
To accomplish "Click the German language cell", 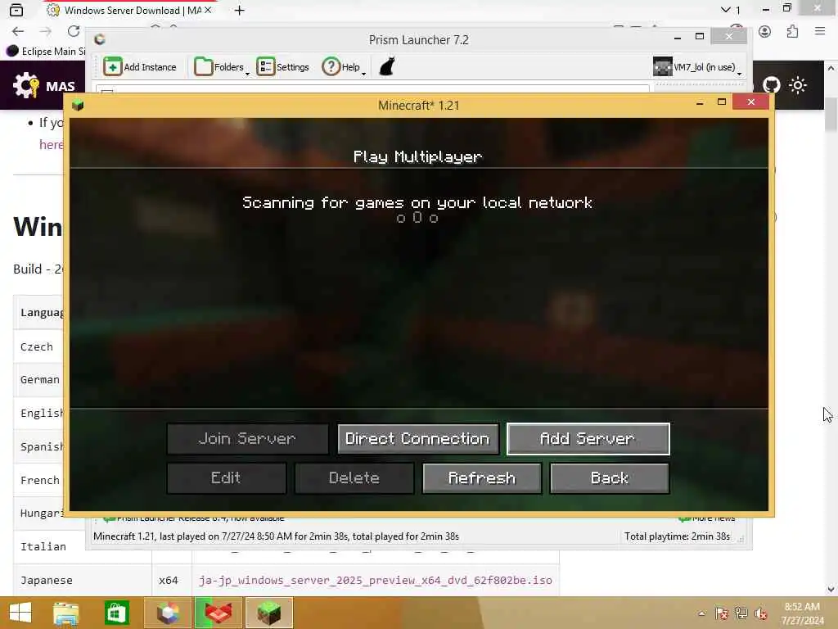I will point(40,380).
